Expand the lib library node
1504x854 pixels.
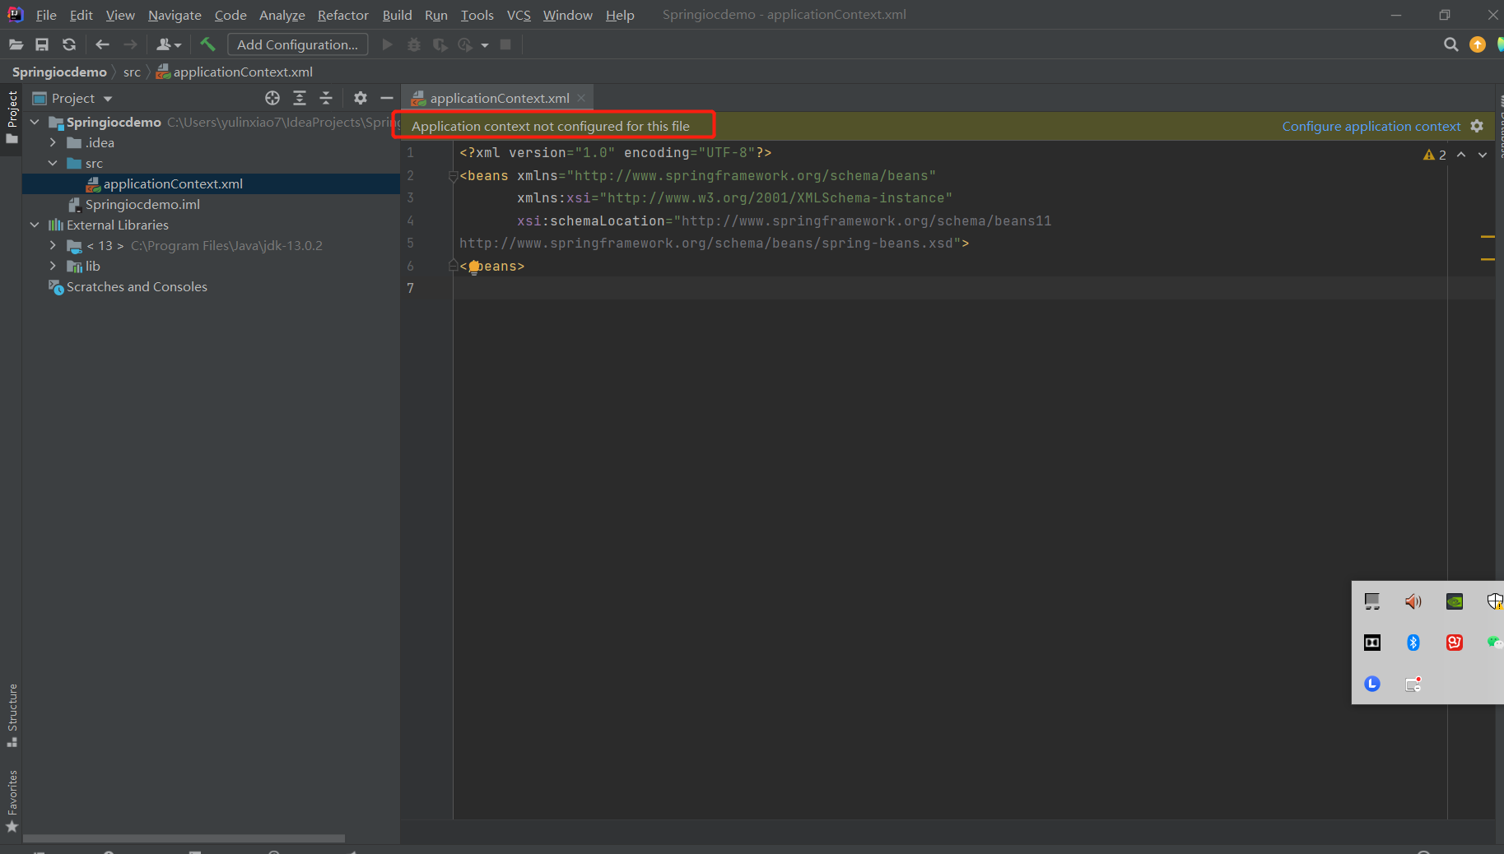pyautogui.click(x=53, y=266)
